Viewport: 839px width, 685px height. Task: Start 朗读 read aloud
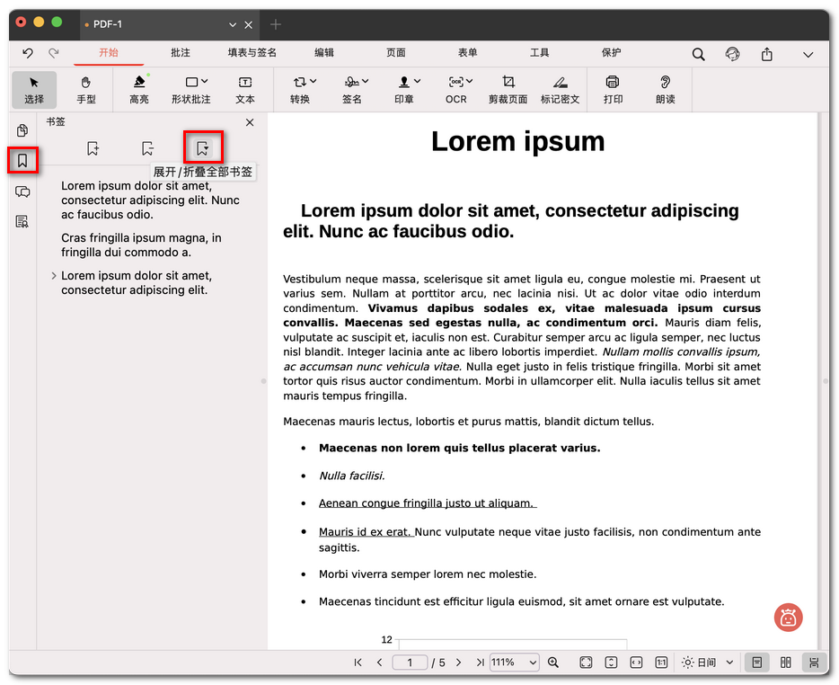click(665, 89)
